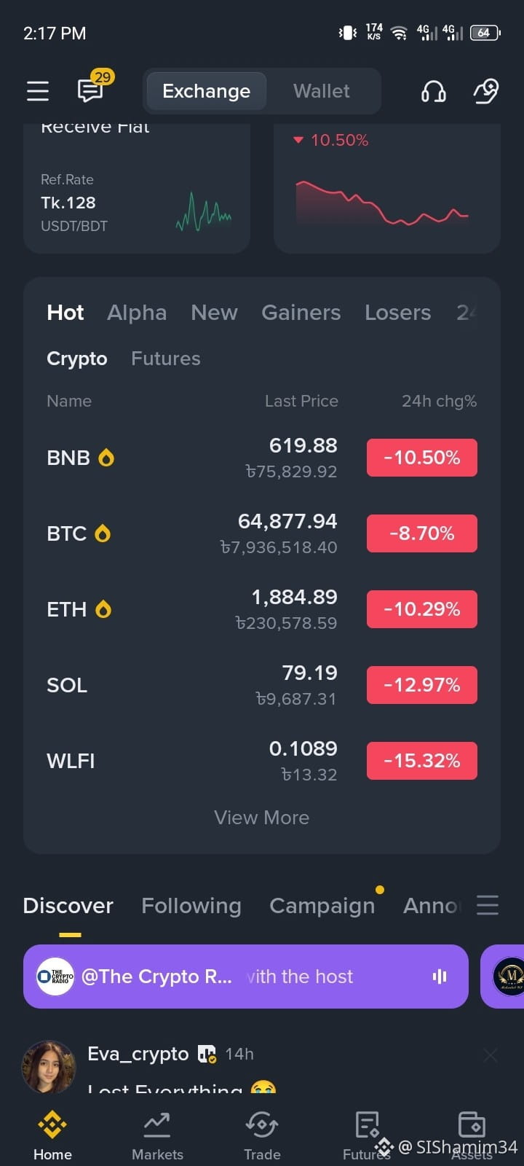Open the red 10.50% drop chart card
Screen dimensions: 524x1166
(x=387, y=188)
